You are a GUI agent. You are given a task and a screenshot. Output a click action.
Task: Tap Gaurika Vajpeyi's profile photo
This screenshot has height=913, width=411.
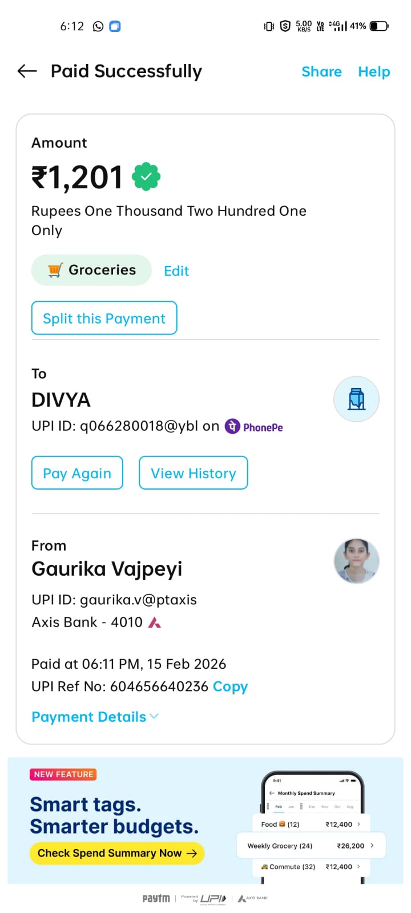356,561
